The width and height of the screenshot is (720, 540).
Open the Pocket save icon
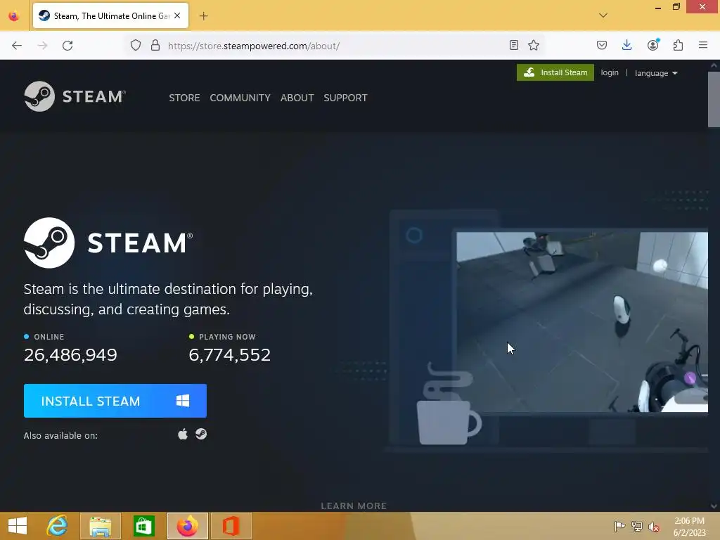tap(602, 45)
